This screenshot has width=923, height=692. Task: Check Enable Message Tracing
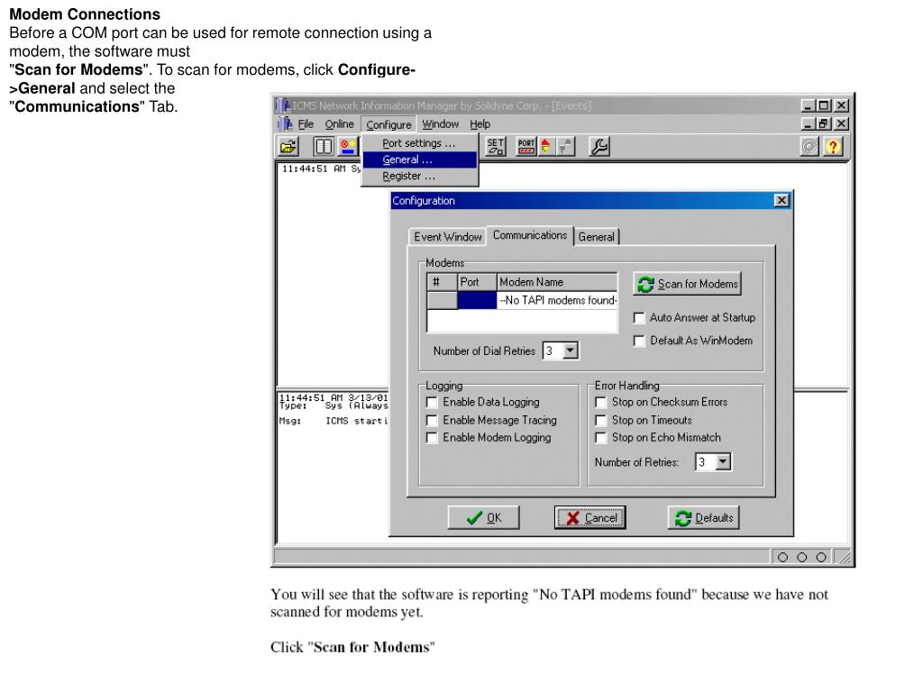point(432,420)
